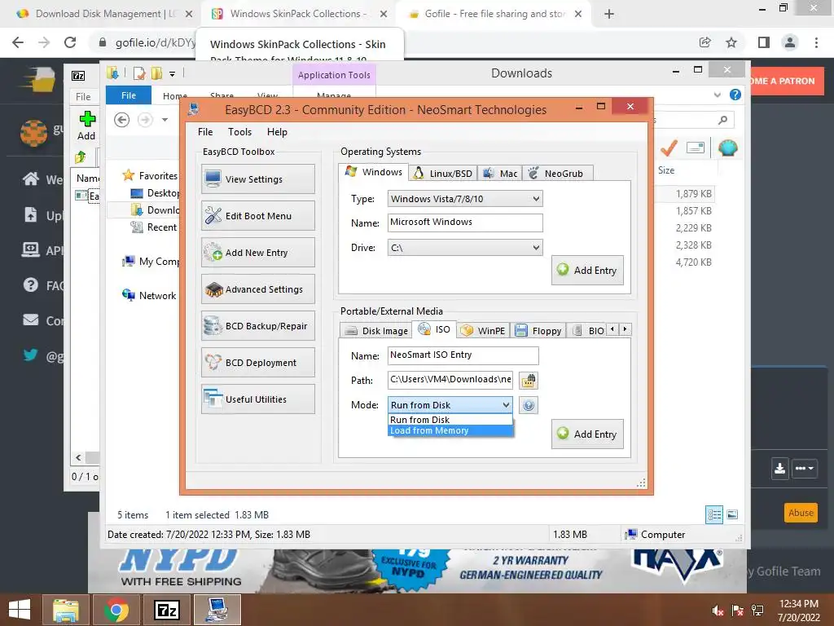
Task: Open Advanced Settings in EasyBCD
Action: [258, 289]
